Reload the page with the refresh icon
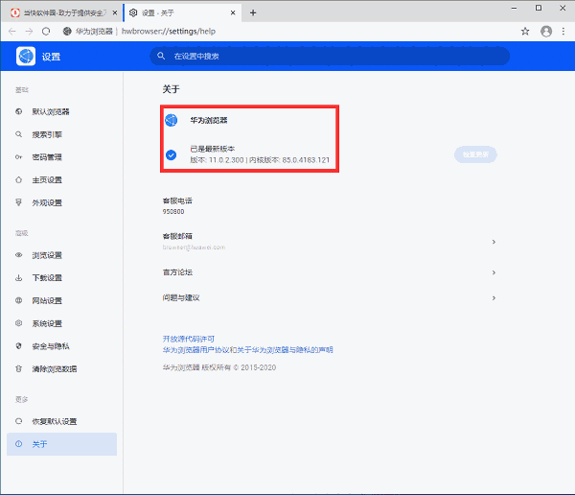 coord(46,32)
